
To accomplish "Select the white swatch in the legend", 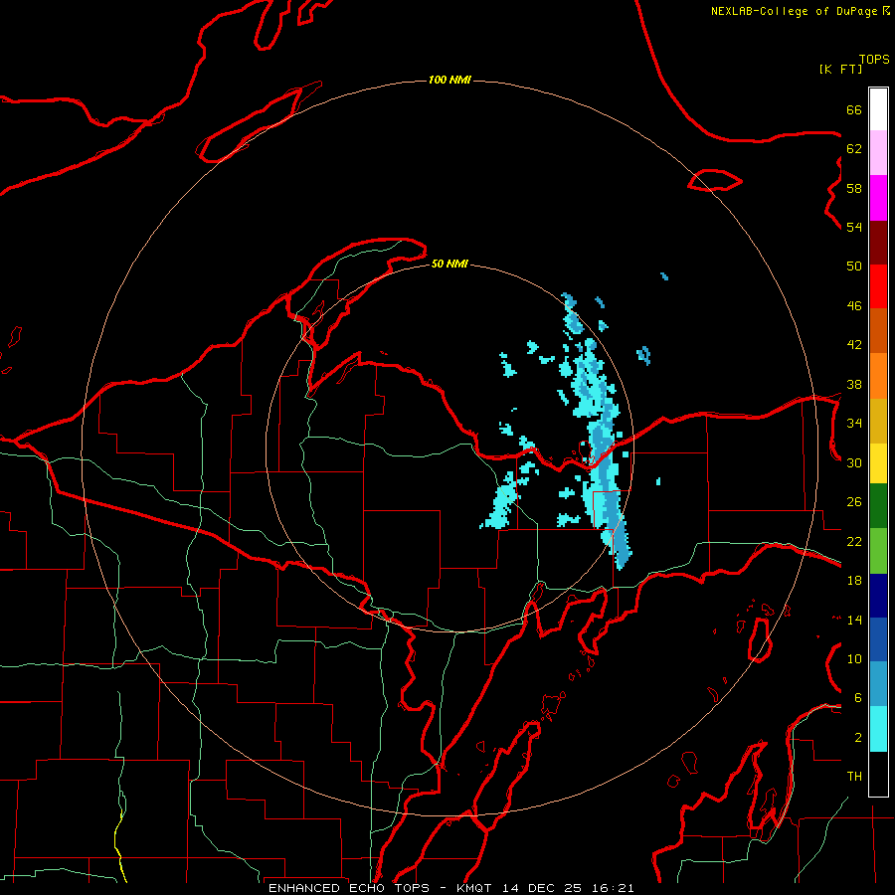I will (878, 109).
